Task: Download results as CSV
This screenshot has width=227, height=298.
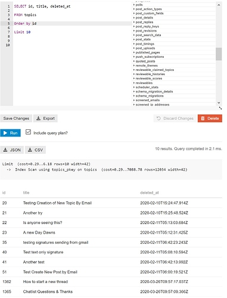Action: coord(35,150)
